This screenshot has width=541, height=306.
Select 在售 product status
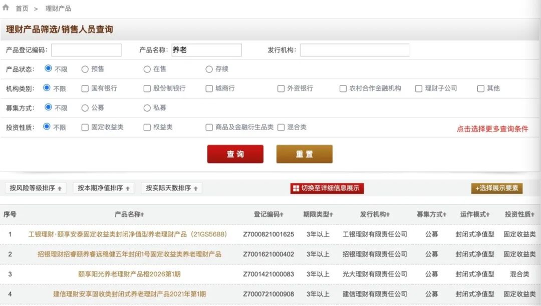point(147,69)
